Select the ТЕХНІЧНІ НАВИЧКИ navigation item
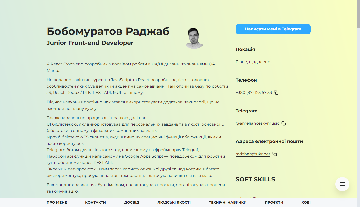This screenshot has height=207, width=360. (x=227, y=202)
